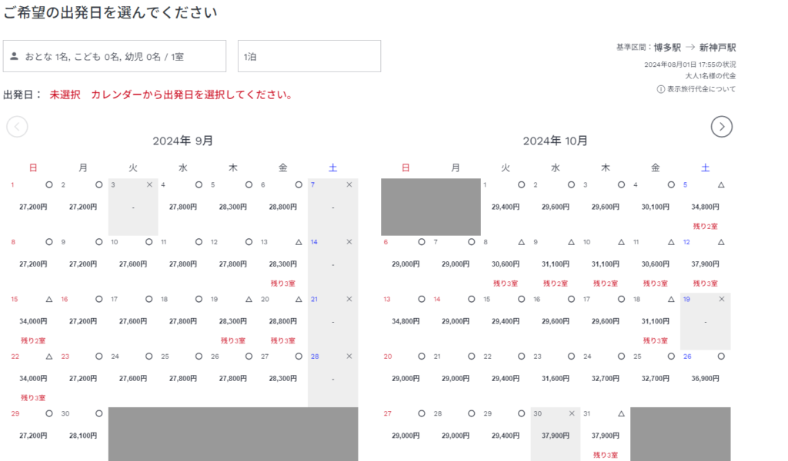Click the info icon beside 表示旅行代金について
788x461 pixels.
point(660,89)
